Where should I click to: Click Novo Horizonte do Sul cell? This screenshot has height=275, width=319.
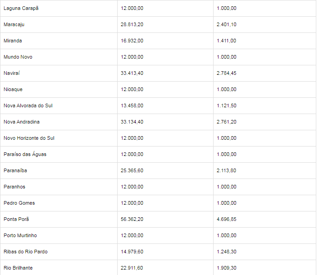point(29,138)
